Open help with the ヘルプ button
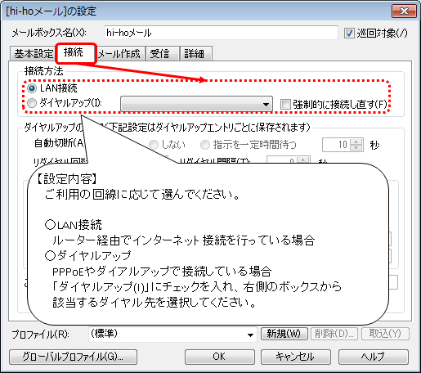 point(374,357)
